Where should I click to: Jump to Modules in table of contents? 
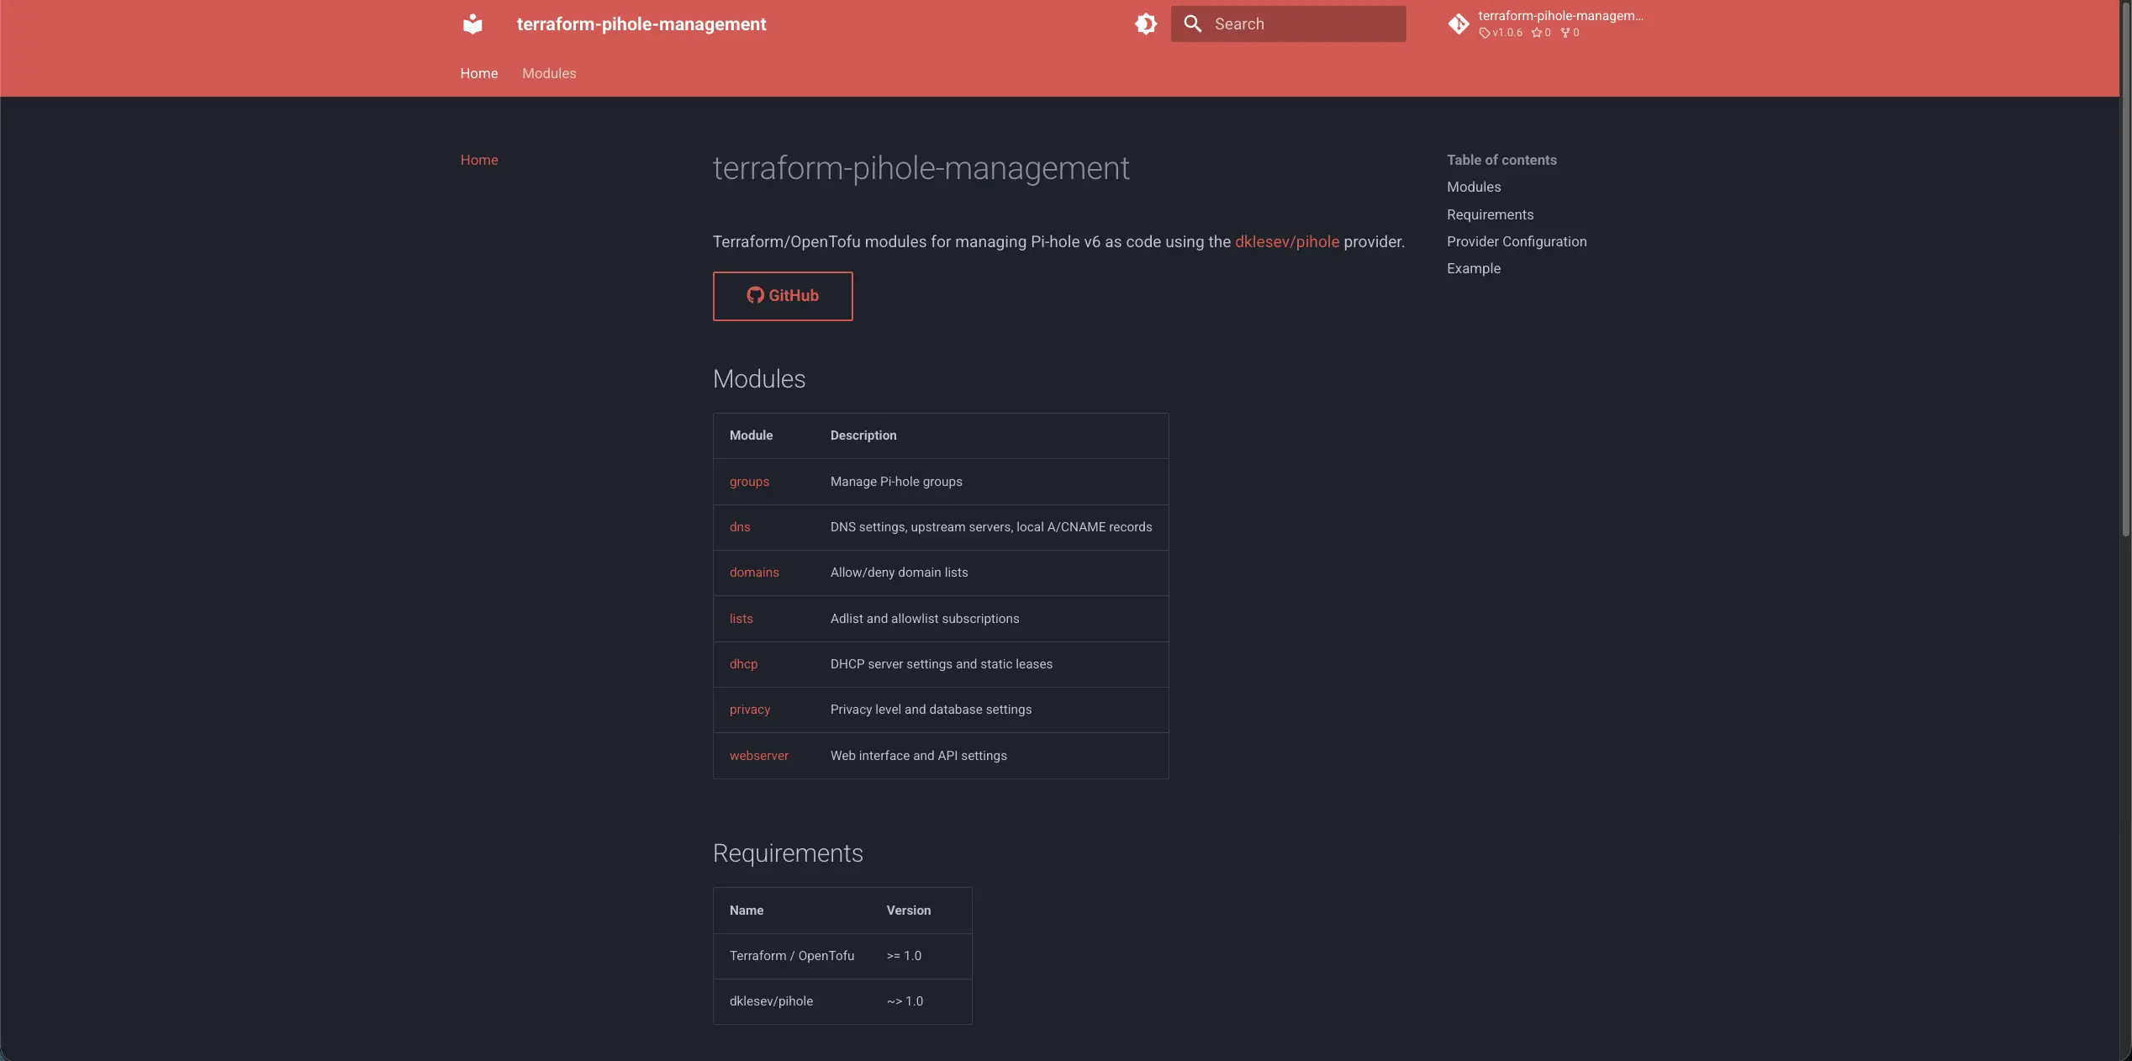point(1474,187)
